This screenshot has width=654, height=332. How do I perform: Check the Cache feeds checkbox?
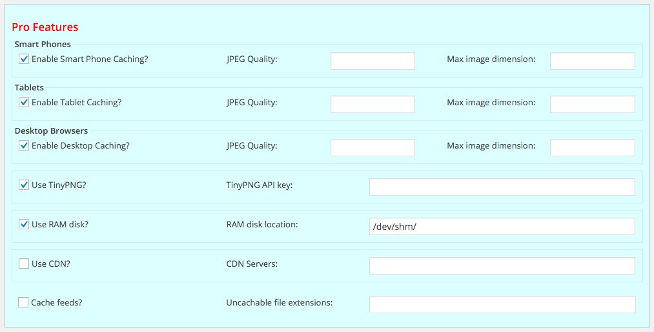23,302
